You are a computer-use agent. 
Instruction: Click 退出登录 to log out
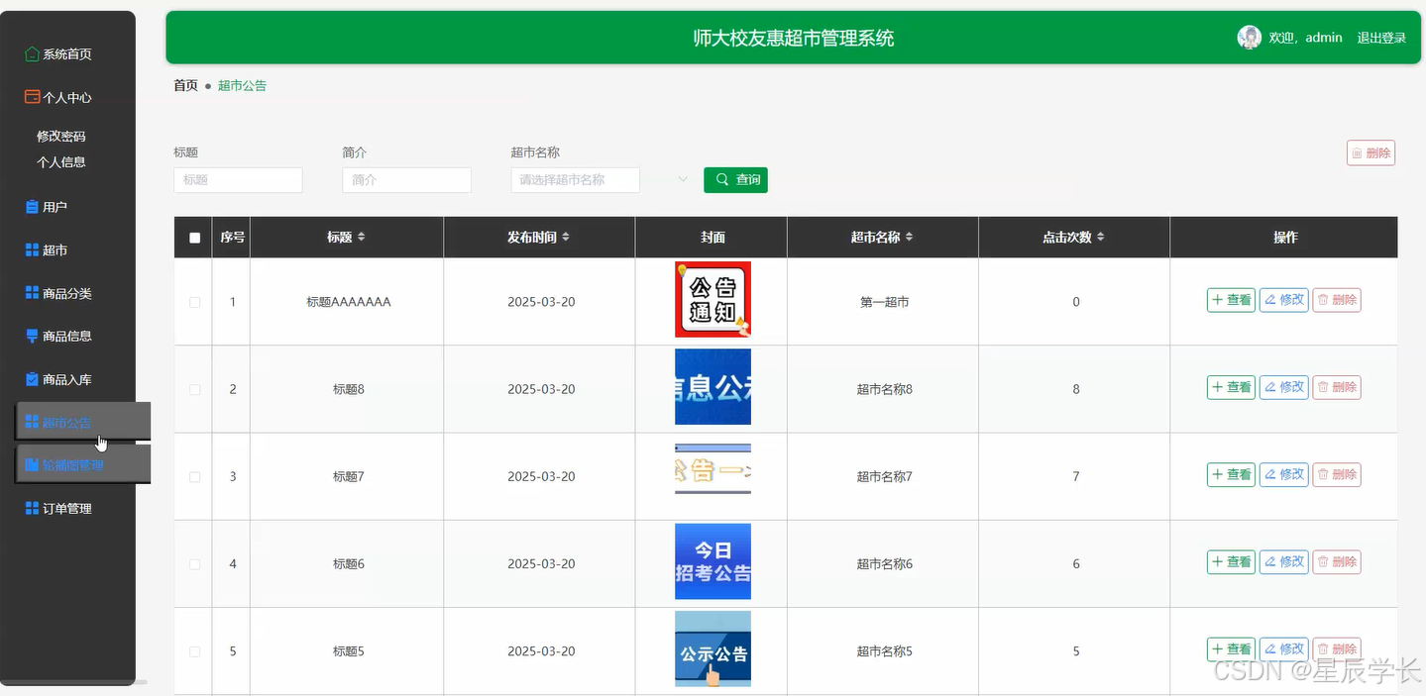1381,38
